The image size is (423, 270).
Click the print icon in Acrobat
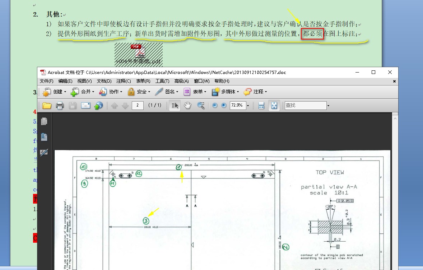pyautogui.click(x=60, y=106)
